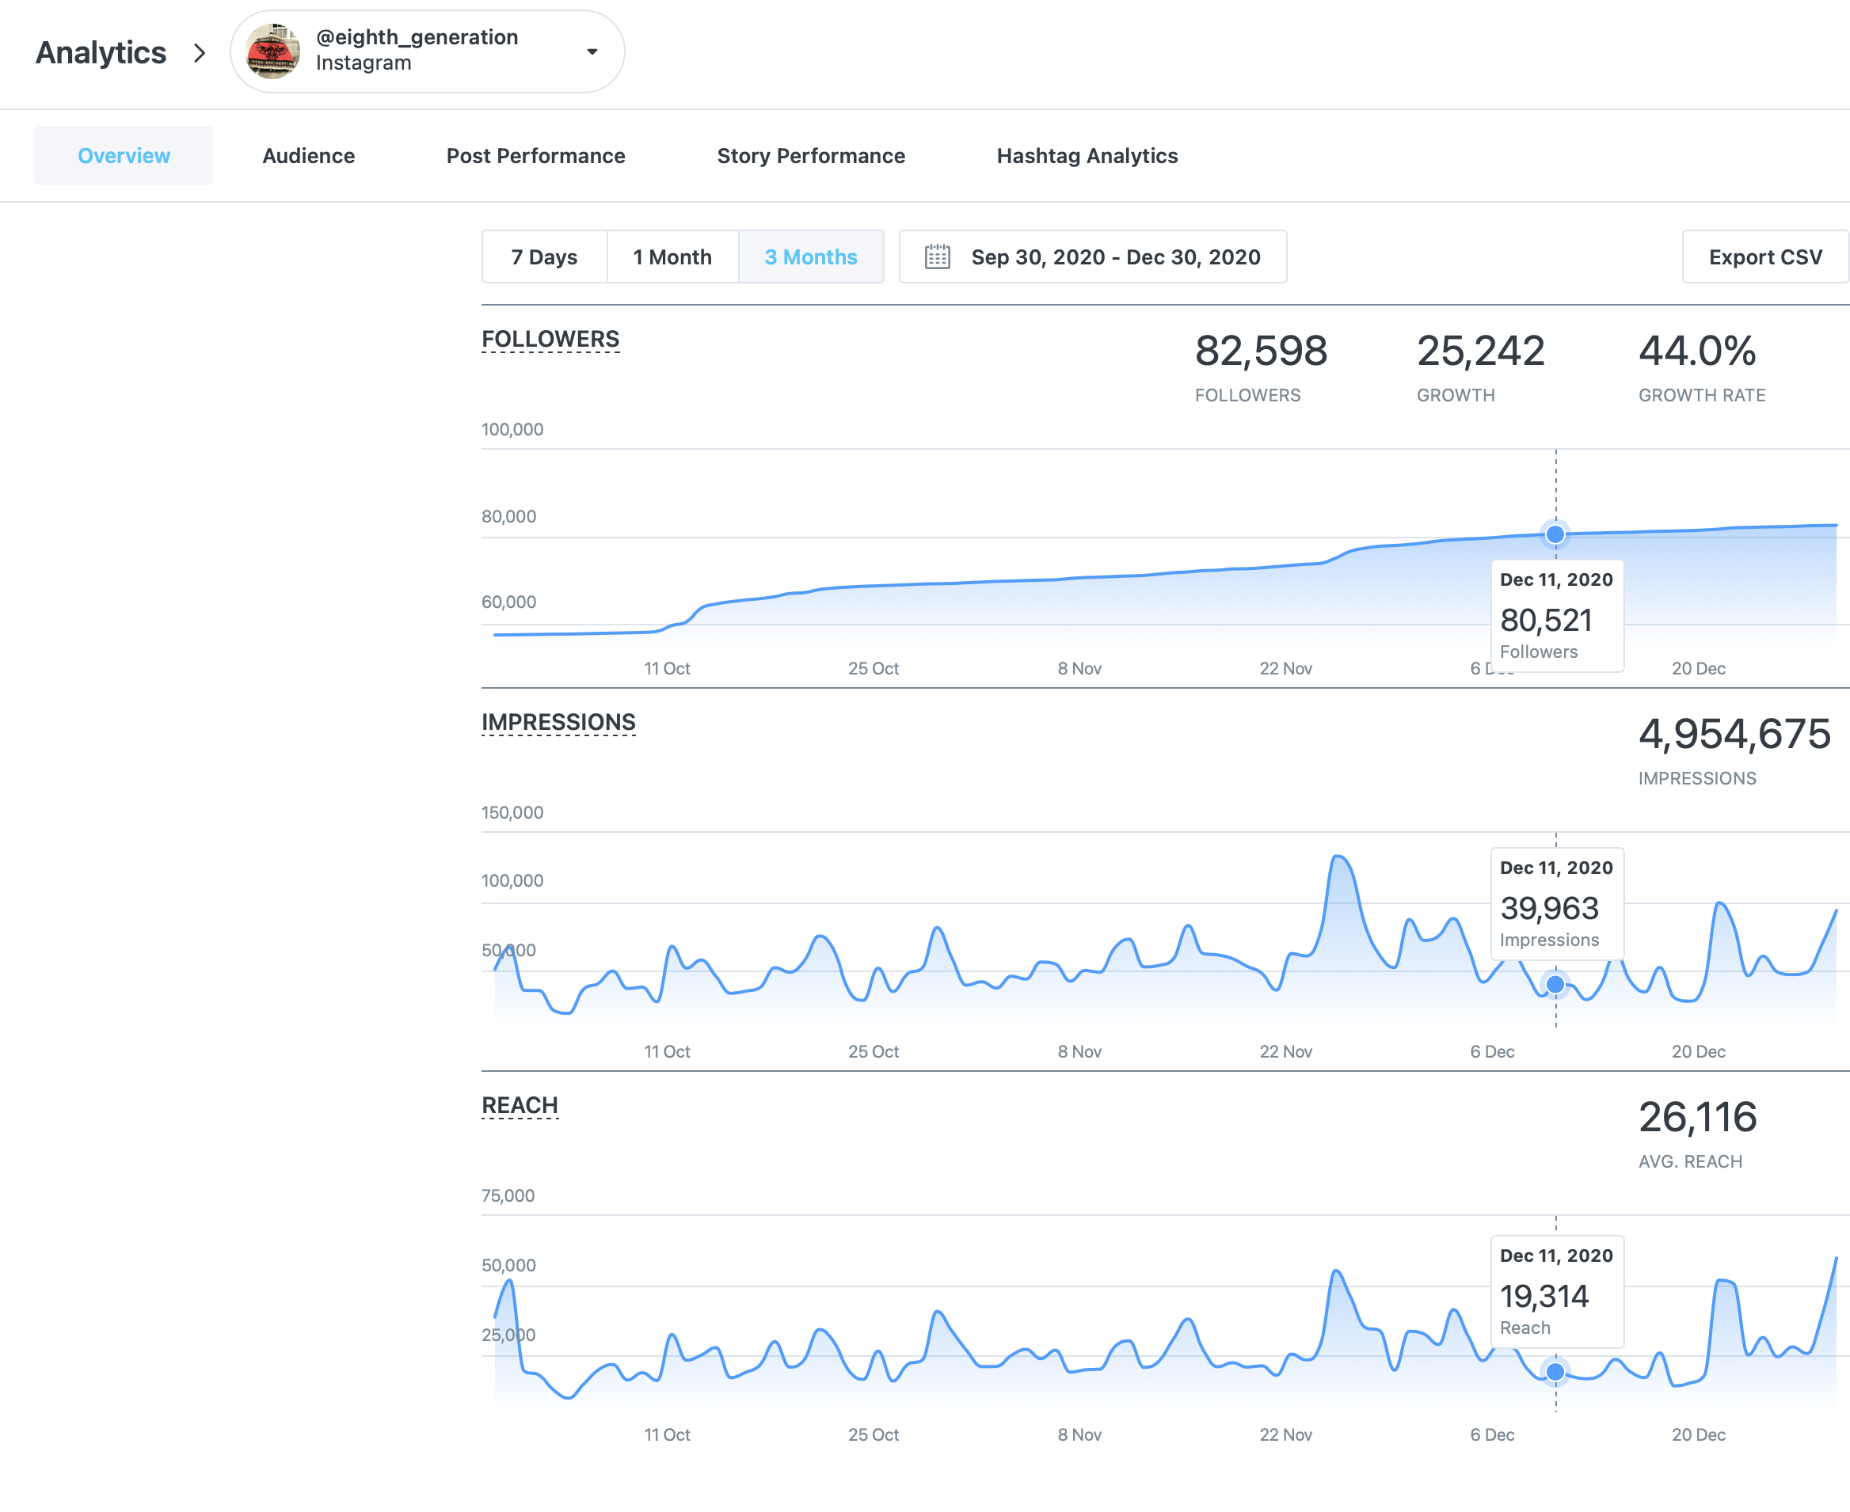Go to Story Performance tab
The image size is (1850, 1512).
pos(810,156)
